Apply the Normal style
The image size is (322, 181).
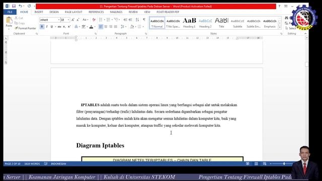point(157,23)
